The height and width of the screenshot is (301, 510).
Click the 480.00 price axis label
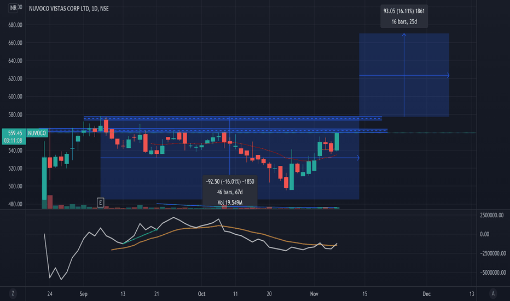click(15, 204)
